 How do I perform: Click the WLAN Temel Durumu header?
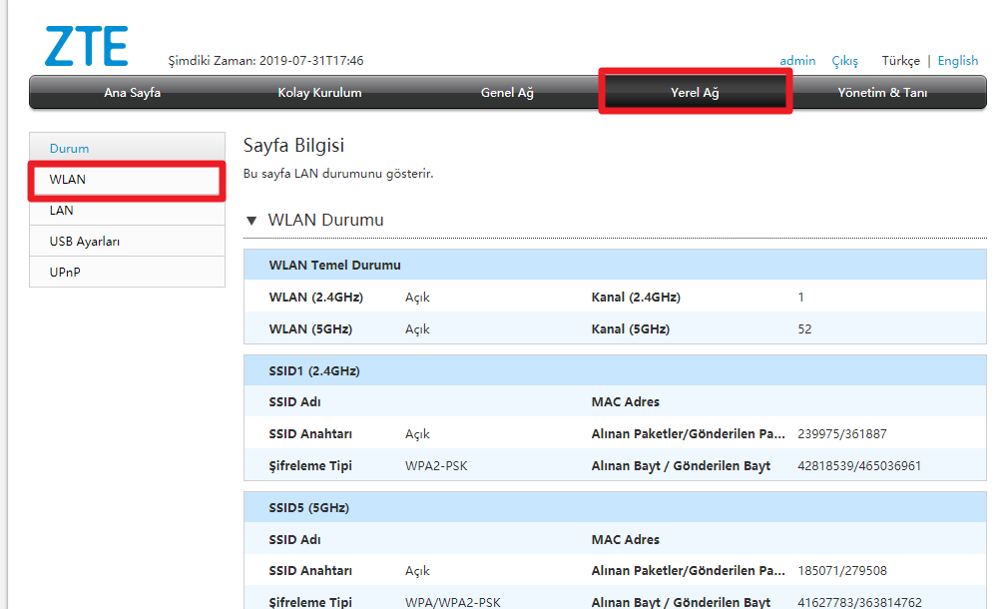coord(334,266)
